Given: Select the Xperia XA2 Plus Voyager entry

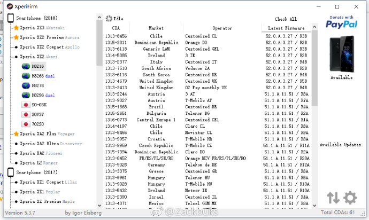Looking at the screenshot, I should pos(47,133).
